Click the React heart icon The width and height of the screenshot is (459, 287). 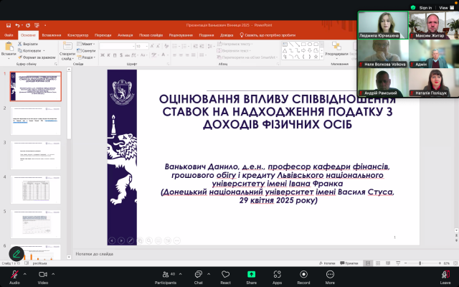coord(225,274)
